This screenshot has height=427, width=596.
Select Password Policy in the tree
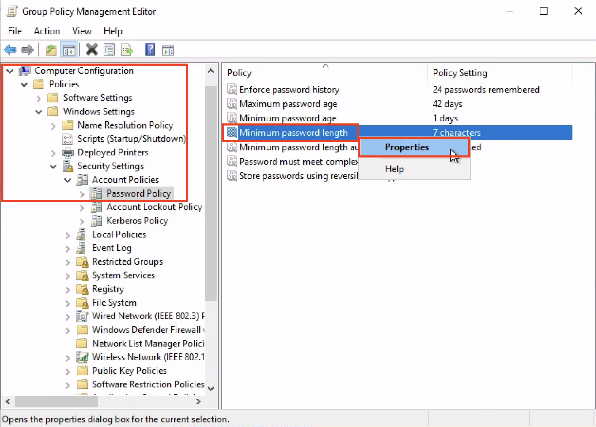click(139, 193)
